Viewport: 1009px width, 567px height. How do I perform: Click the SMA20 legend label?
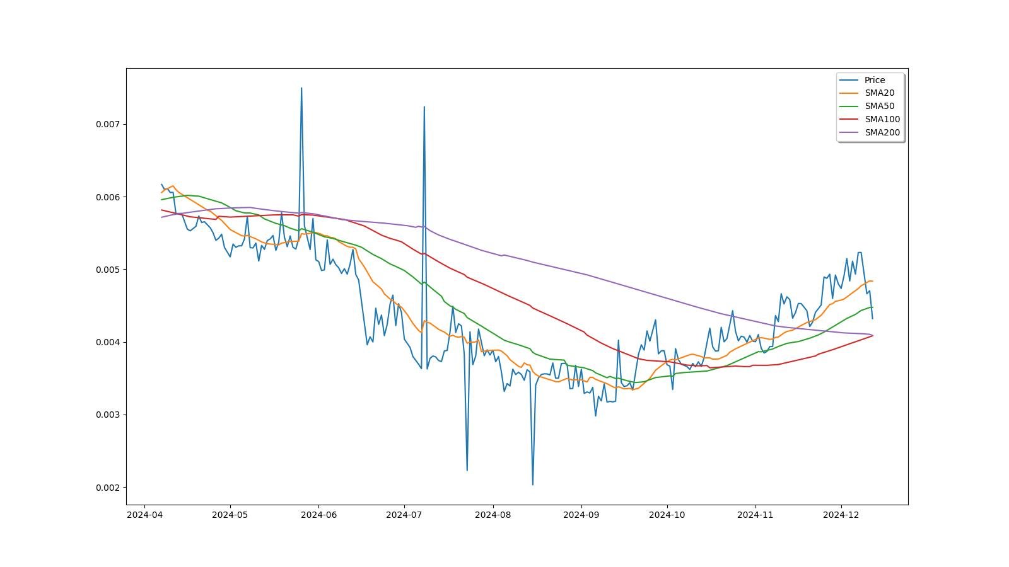[879, 93]
